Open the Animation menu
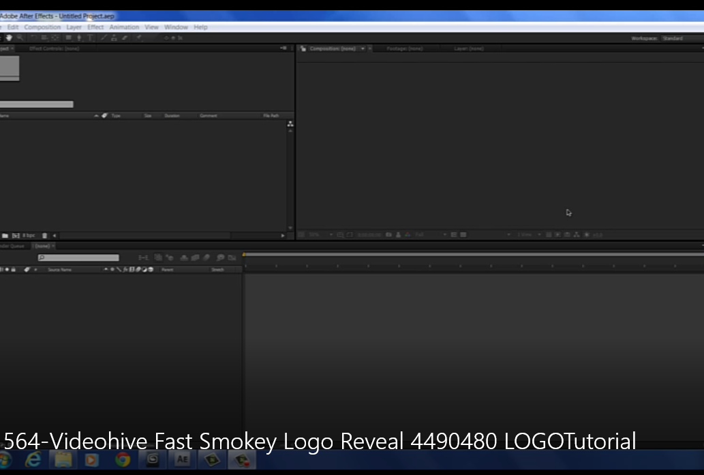Viewport: 704px width, 475px height. (124, 27)
